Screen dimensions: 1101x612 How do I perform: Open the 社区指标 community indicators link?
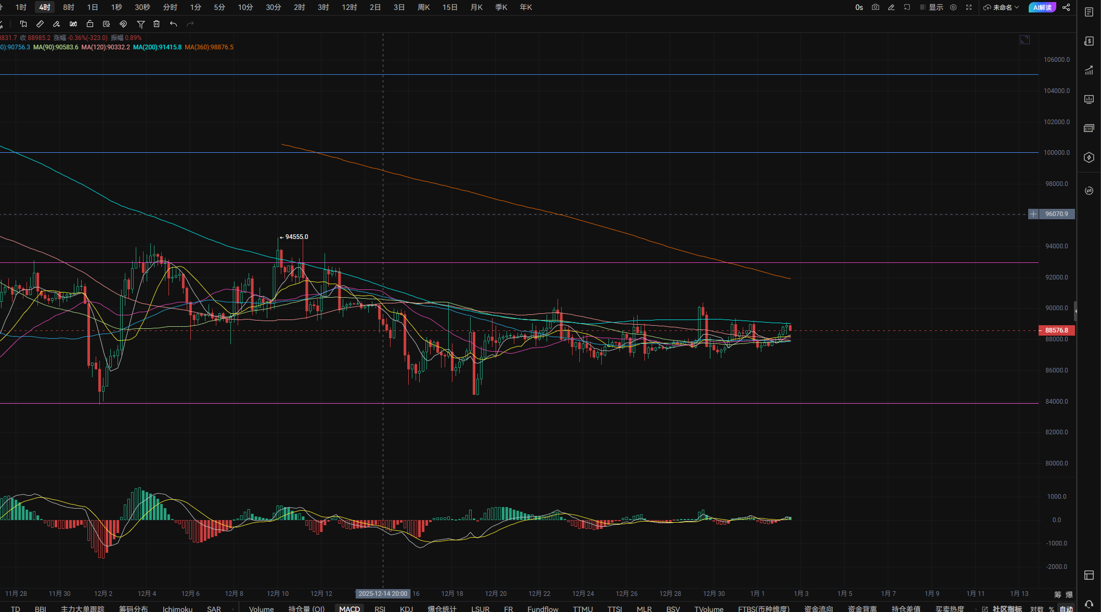pyautogui.click(x=1006, y=608)
